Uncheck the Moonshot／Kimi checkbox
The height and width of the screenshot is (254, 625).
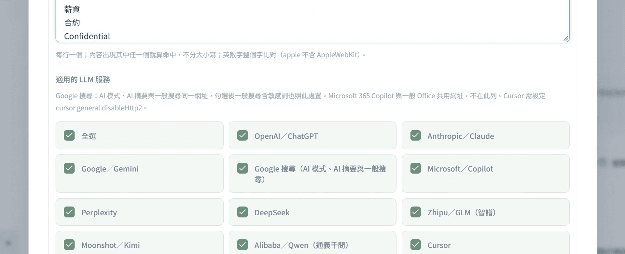point(69,245)
